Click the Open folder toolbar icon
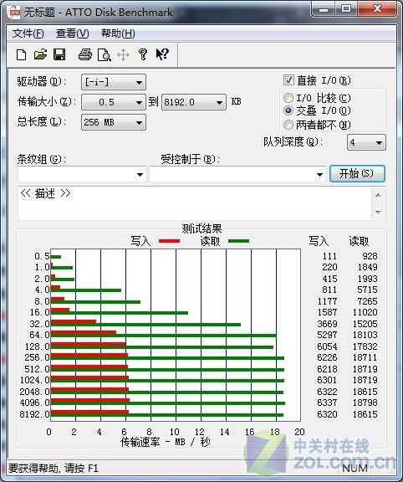 click(x=40, y=54)
